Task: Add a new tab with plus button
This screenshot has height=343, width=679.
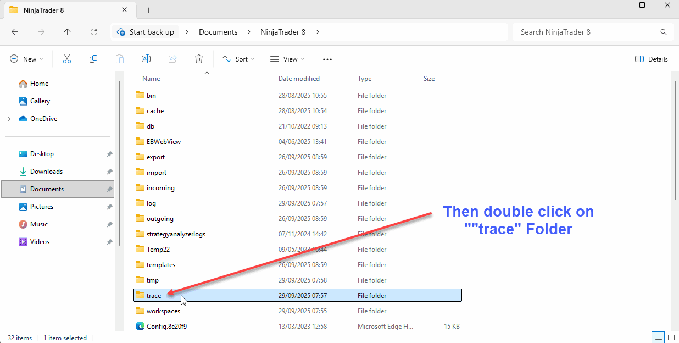Action: [x=149, y=10]
